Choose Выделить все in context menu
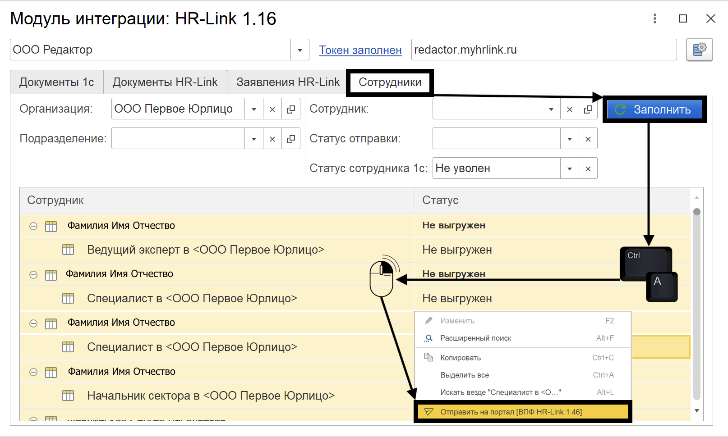Image resolution: width=728 pixels, height=437 pixels. [523, 375]
